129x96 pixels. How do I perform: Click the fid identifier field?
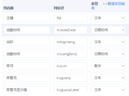71,18
